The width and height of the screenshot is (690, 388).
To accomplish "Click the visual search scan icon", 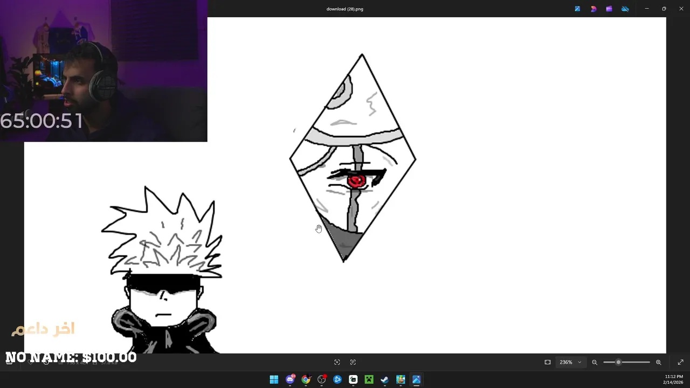I will (x=337, y=362).
